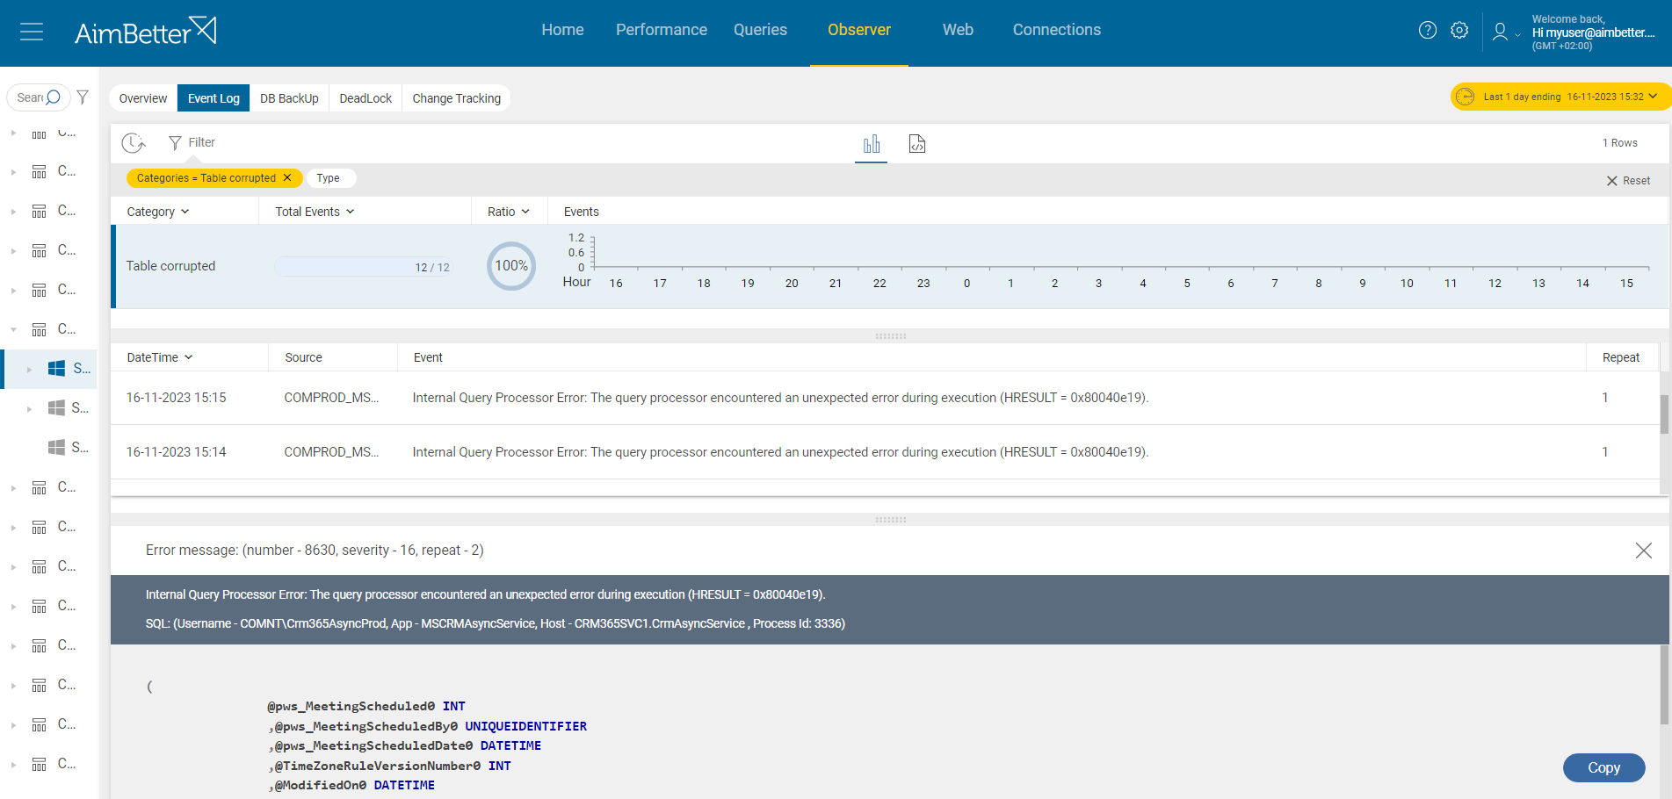The height and width of the screenshot is (799, 1672).
Task: Click the Repeat column header
Action: point(1621,357)
